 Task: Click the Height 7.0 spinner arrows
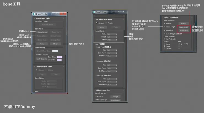[116, 37]
